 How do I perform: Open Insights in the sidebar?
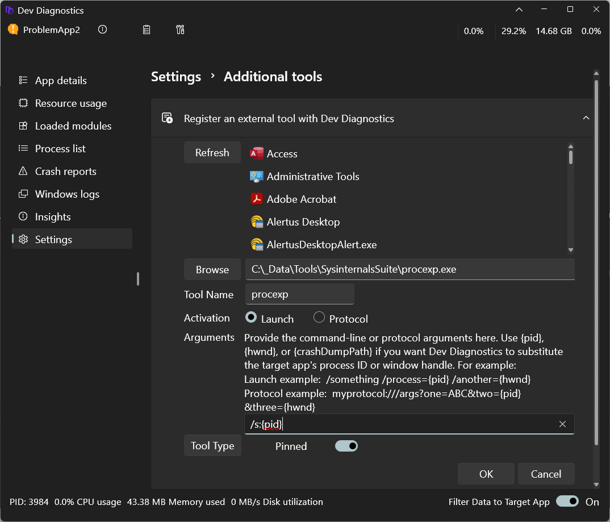click(x=72, y=216)
